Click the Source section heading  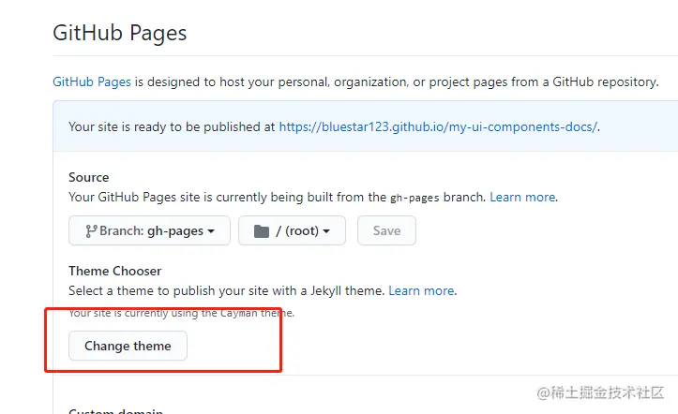tap(89, 177)
